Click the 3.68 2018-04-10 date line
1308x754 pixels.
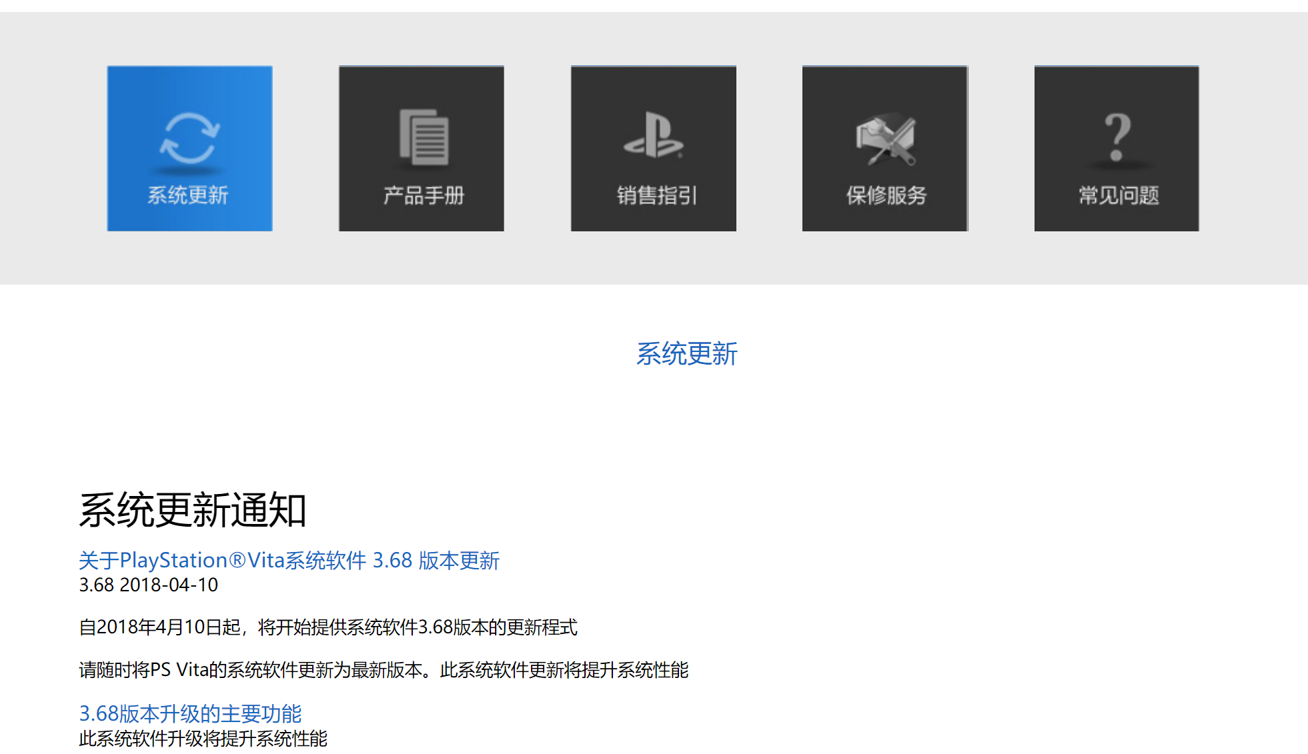[148, 585]
